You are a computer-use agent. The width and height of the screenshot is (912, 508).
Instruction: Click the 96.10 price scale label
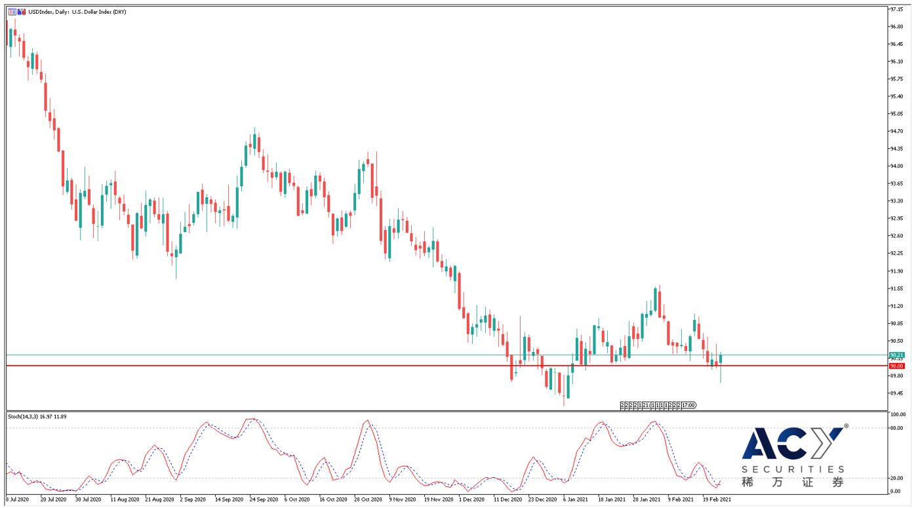[898, 62]
